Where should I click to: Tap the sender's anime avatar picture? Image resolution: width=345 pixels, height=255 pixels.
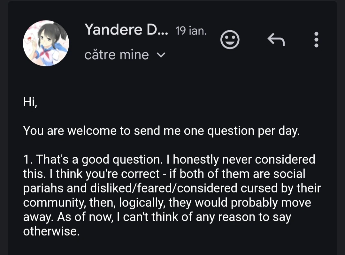pyautogui.click(x=46, y=43)
